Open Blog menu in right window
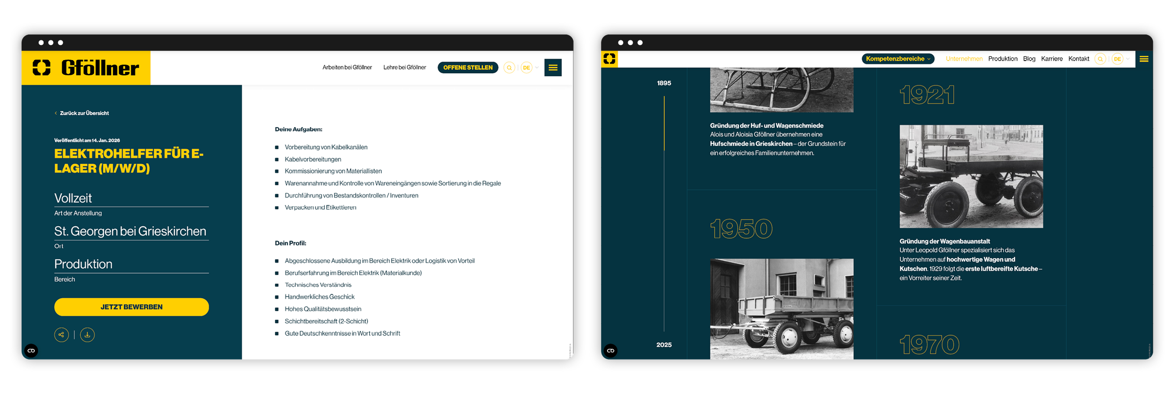Viewport: 1175px width, 394px height. (x=1029, y=59)
